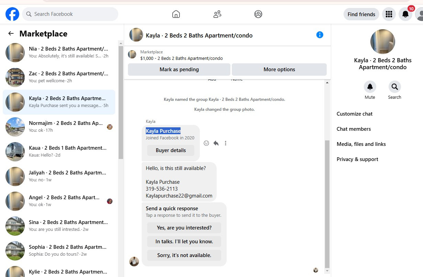Open the Groups icon in top navigation
Image resolution: width=423 pixels, height=277 pixels.
pyautogui.click(x=258, y=14)
